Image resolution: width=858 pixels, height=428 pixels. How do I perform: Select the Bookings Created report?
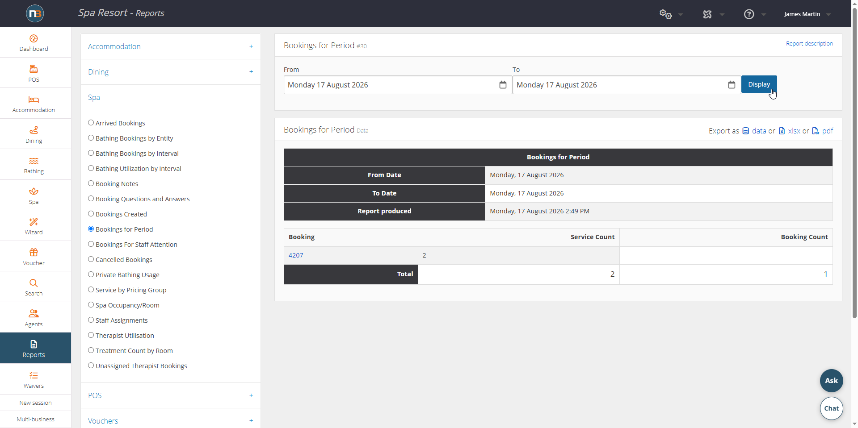pos(91,214)
